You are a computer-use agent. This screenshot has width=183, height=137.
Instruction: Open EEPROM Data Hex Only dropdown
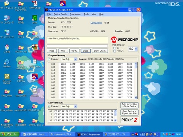coord(69,107)
